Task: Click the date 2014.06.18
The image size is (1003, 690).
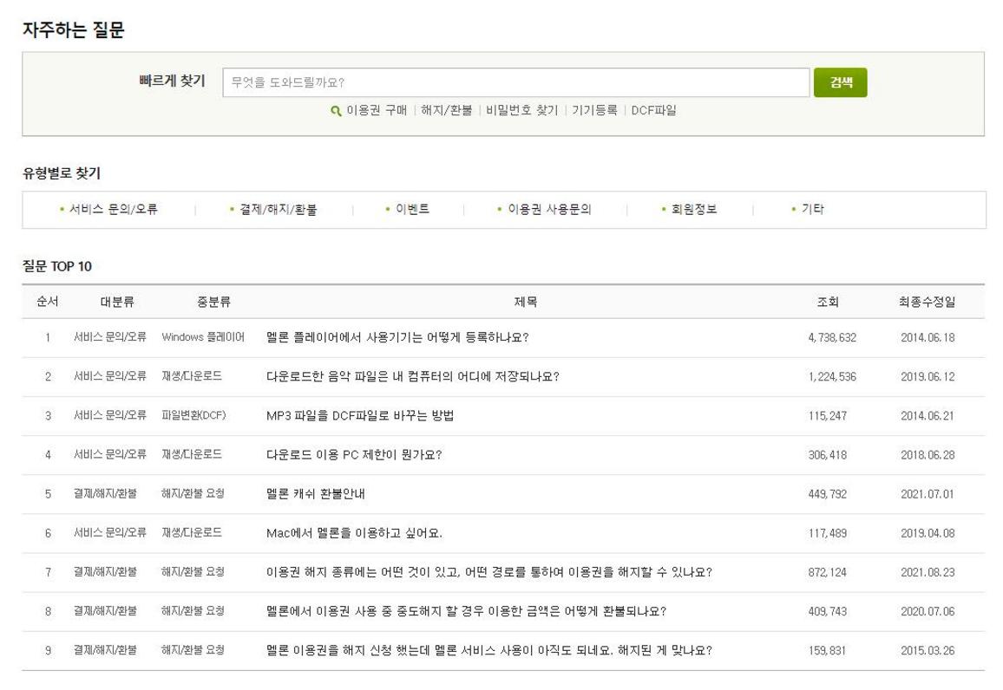Action: tap(928, 337)
